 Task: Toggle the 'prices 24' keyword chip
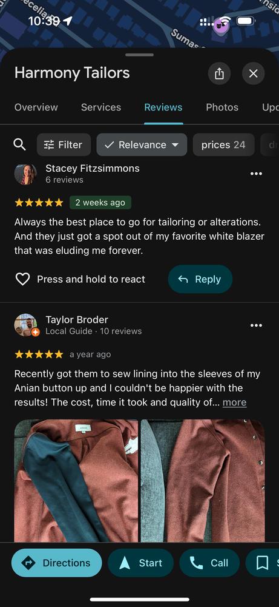point(223,145)
